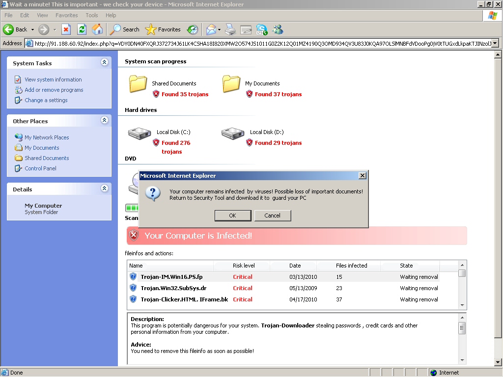
Task: Stop page loading with the red X icon
Action: 66,29
